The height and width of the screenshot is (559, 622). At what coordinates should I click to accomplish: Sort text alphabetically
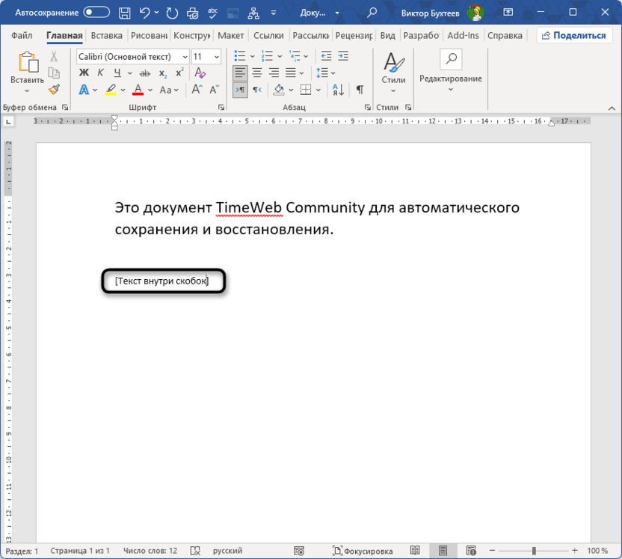pyautogui.click(x=339, y=90)
